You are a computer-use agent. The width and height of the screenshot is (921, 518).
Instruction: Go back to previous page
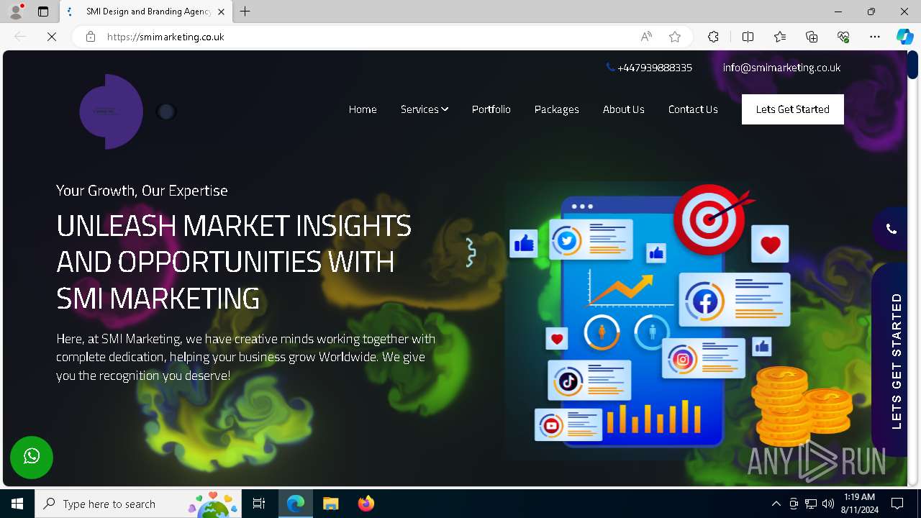[20, 37]
